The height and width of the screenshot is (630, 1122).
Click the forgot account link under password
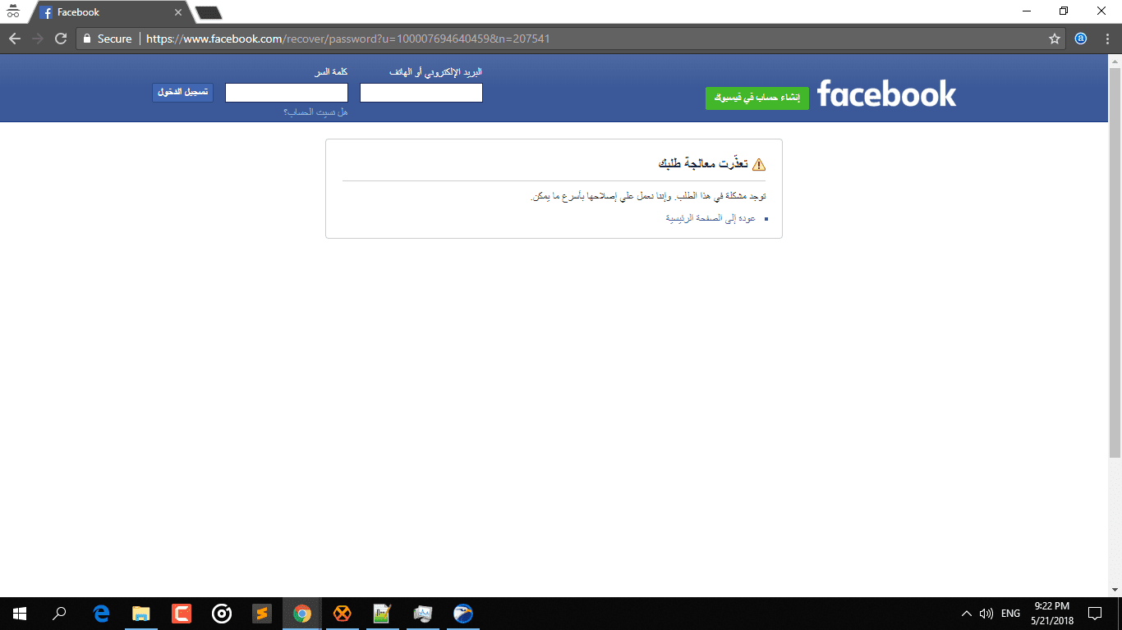(315, 112)
